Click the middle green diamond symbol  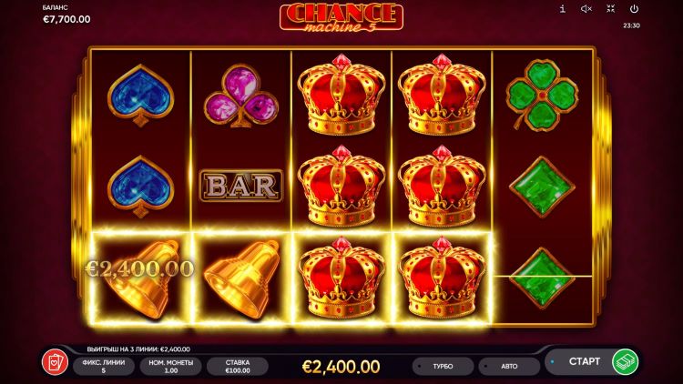pos(542,187)
